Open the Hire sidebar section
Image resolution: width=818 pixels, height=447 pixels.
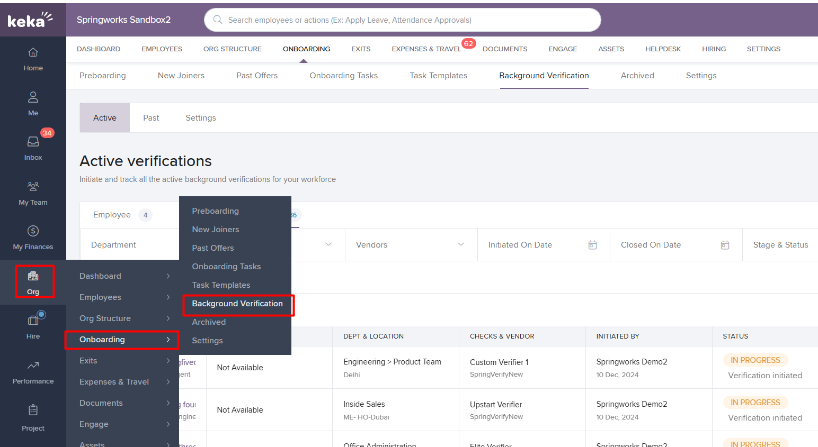point(33,327)
